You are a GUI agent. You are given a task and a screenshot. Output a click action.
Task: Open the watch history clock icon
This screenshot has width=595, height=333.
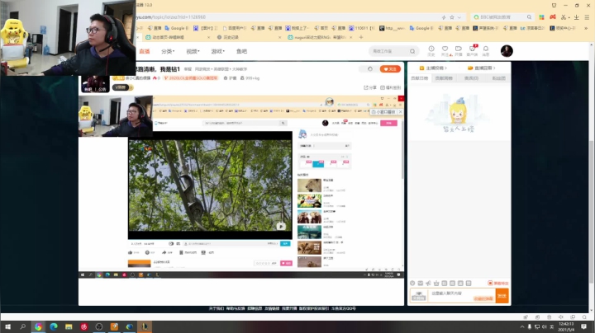[x=431, y=49]
